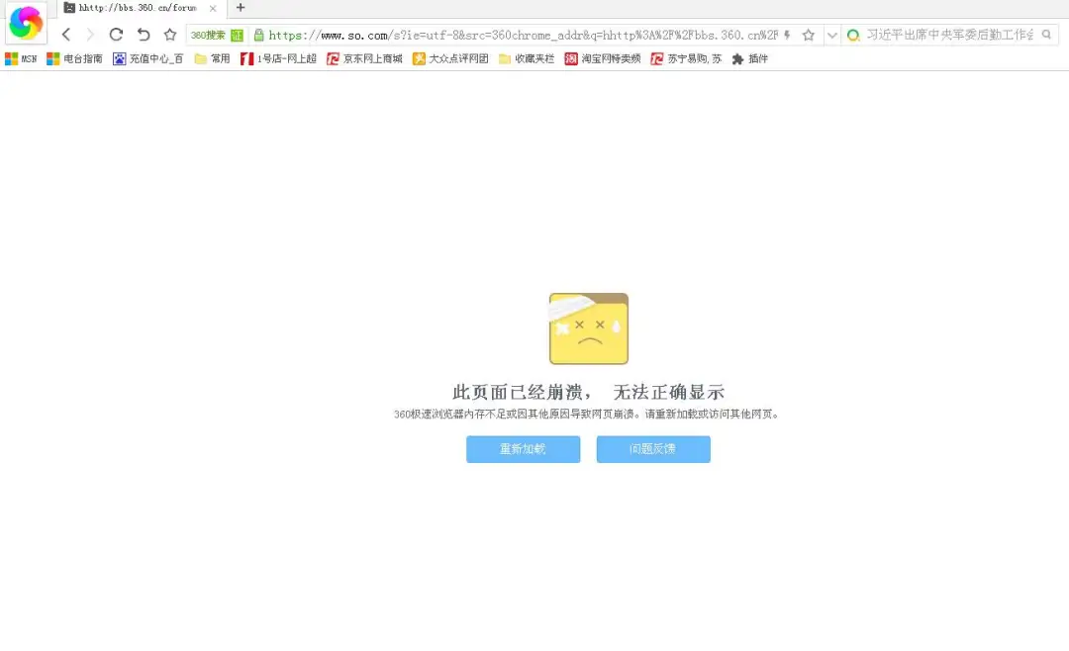Switch to the bbs.360.cn tab
Viewport: 1069px width, 651px height.
tap(134, 8)
